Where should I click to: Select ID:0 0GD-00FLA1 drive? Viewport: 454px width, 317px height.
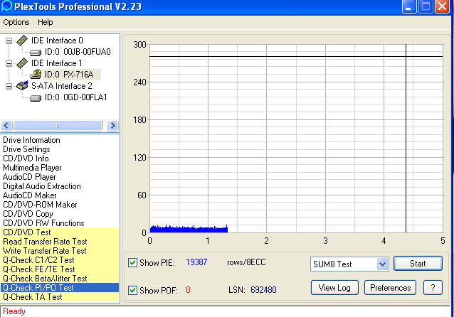coord(76,97)
